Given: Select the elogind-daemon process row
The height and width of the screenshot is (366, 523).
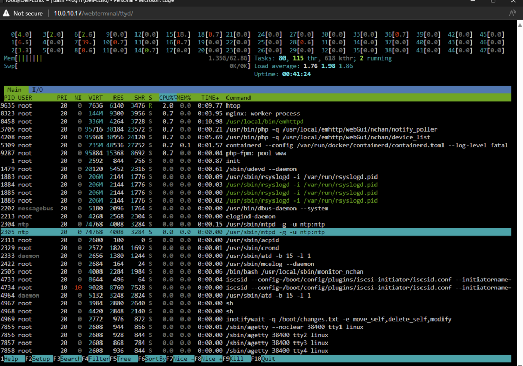Looking at the screenshot, I should (256, 217).
